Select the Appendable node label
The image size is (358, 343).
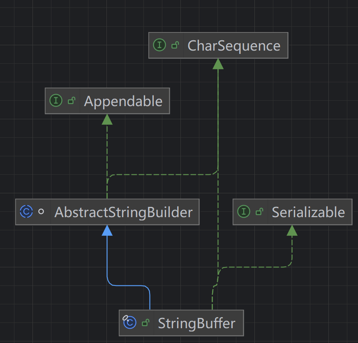(123, 101)
